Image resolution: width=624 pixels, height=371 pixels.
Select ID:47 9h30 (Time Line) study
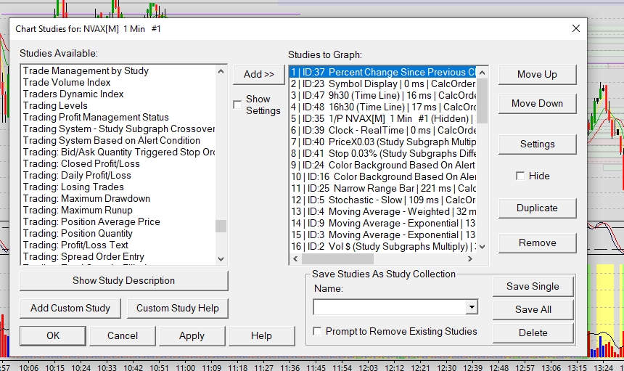[x=383, y=96]
